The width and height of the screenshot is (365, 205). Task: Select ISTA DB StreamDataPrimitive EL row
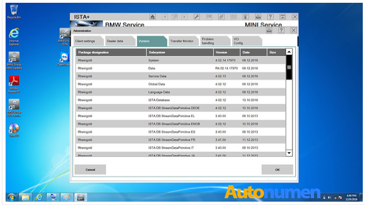[181, 116]
